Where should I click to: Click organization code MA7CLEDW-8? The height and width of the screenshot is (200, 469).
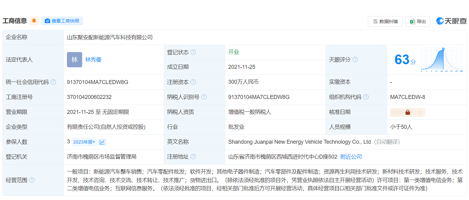(x=408, y=97)
